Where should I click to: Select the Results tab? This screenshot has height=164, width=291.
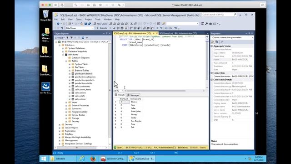click(x=120, y=95)
